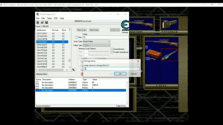223x125 pixels.
Task: Open the Edit menu
Action: 43,18
